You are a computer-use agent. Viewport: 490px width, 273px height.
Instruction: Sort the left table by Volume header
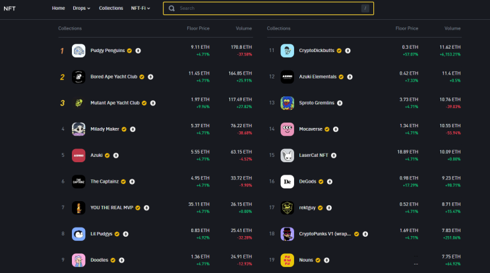point(244,28)
